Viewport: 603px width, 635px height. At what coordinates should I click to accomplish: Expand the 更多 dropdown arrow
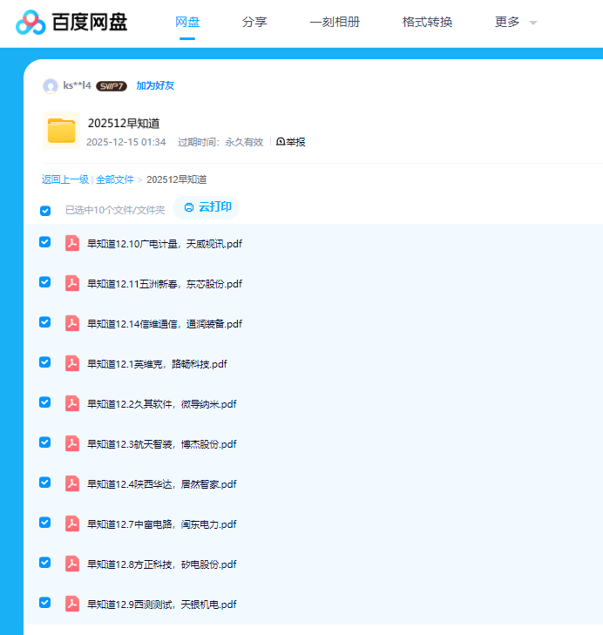click(x=533, y=24)
